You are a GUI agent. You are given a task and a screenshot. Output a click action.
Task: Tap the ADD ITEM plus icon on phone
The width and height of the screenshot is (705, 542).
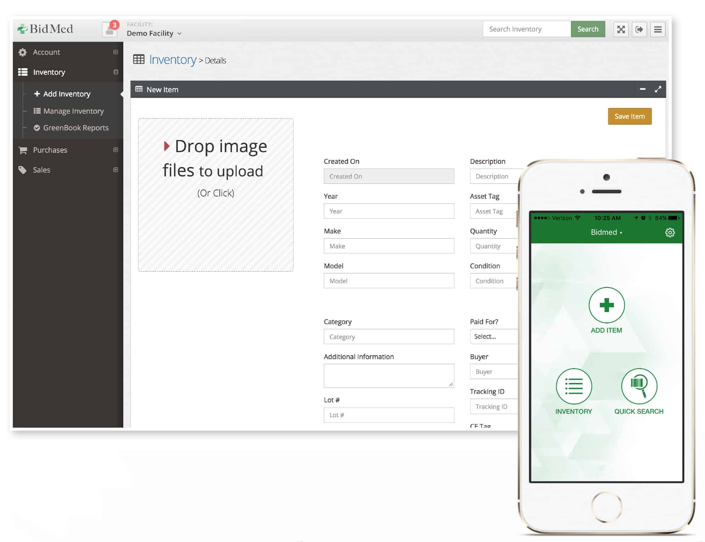tap(607, 305)
